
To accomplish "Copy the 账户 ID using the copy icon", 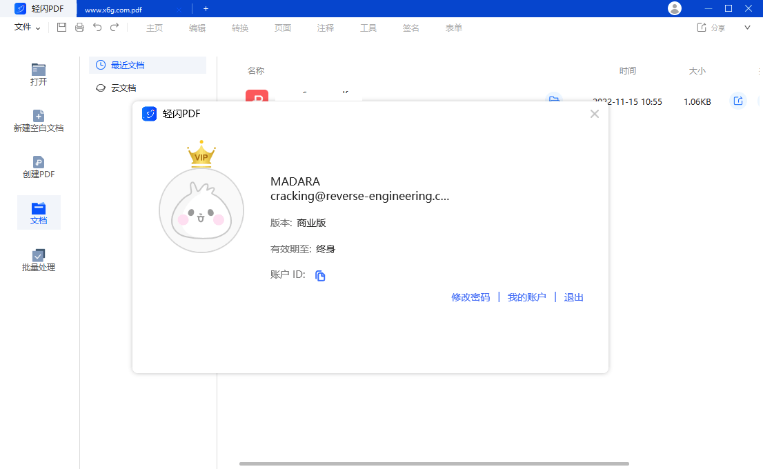I will point(319,275).
